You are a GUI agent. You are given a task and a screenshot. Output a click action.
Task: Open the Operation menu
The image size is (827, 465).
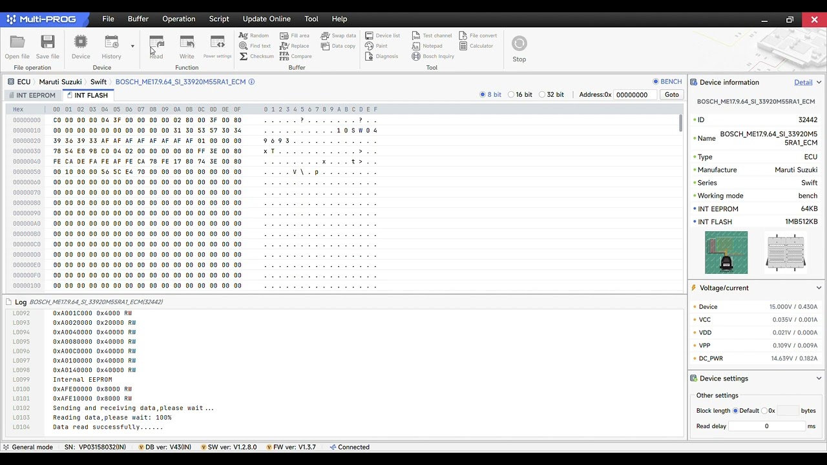coord(179,19)
